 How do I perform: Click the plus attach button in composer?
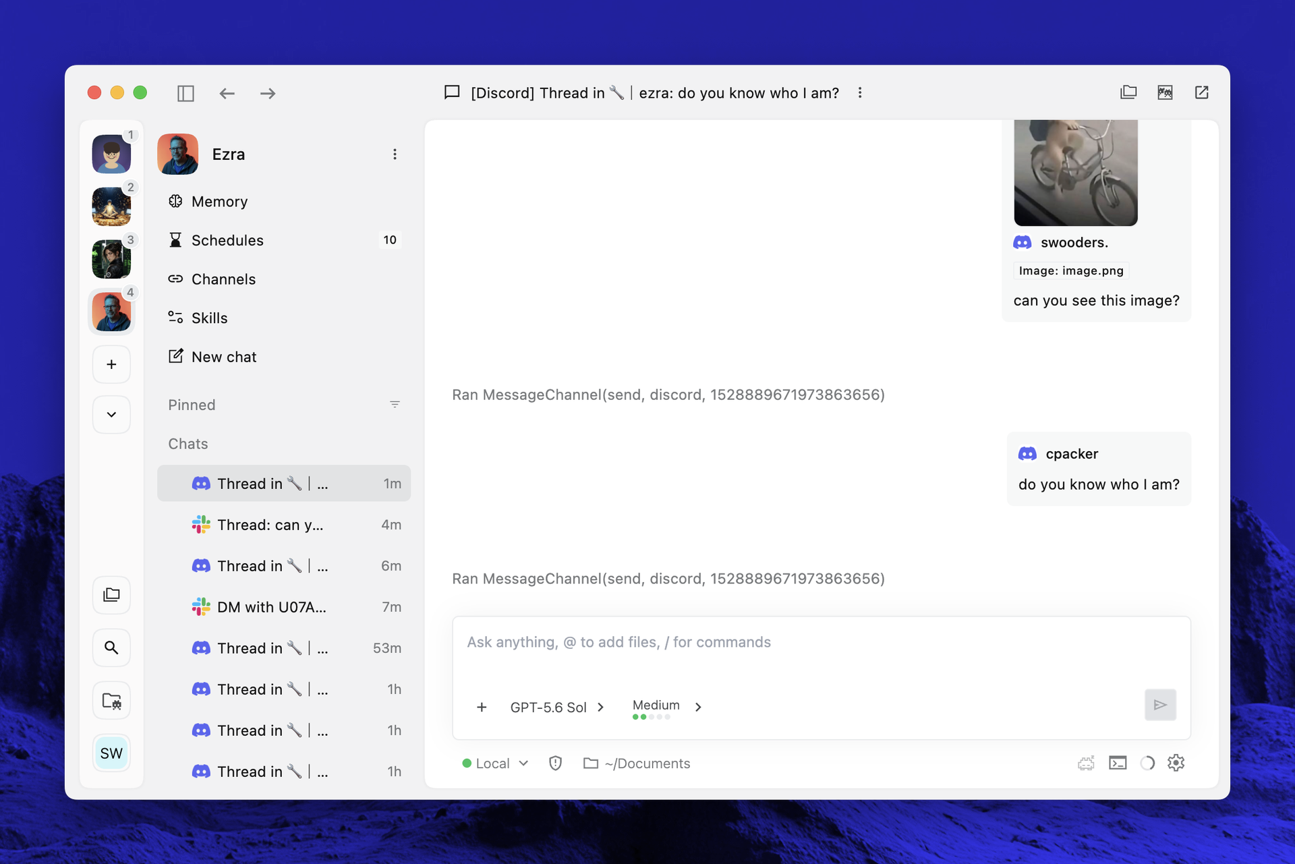click(482, 707)
